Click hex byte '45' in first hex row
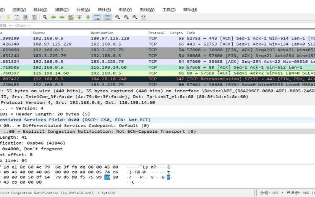The height and width of the screenshot is (197, 315). [x=107, y=167]
